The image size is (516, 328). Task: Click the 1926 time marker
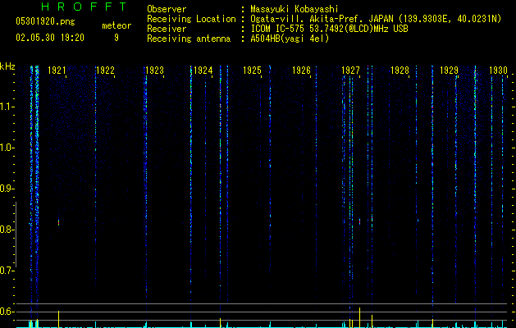click(x=301, y=71)
